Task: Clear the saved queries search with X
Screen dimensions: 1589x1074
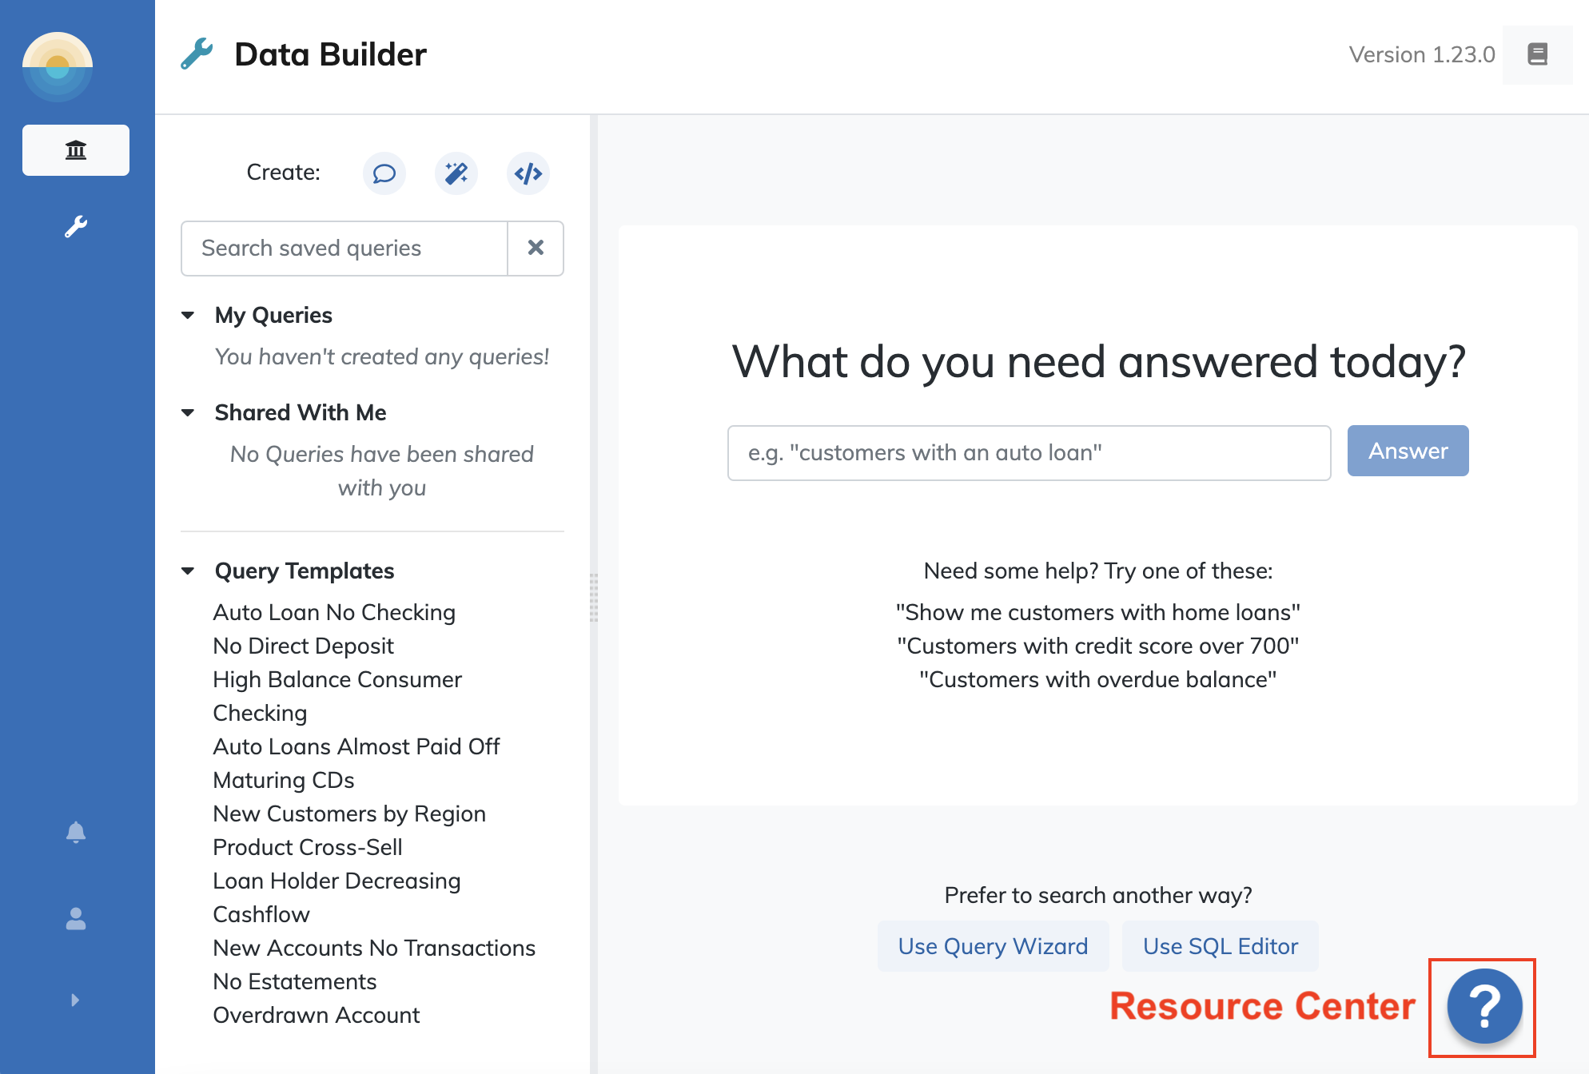Action: coord(536,249)
